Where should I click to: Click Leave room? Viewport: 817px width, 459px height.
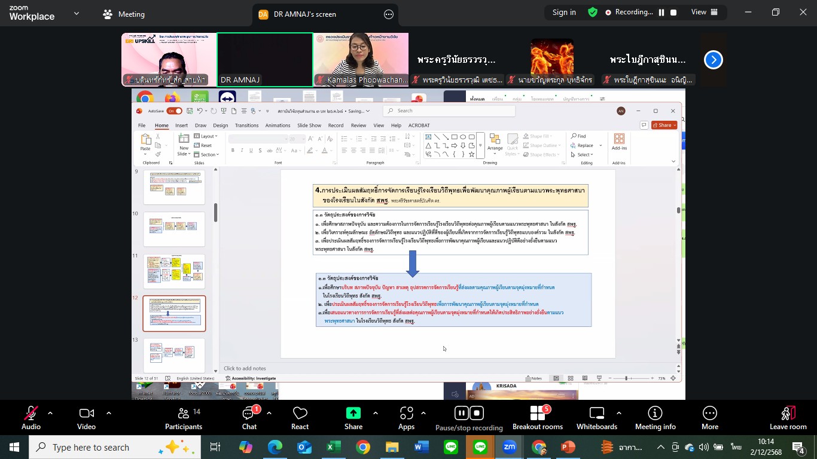coord(788,417)
